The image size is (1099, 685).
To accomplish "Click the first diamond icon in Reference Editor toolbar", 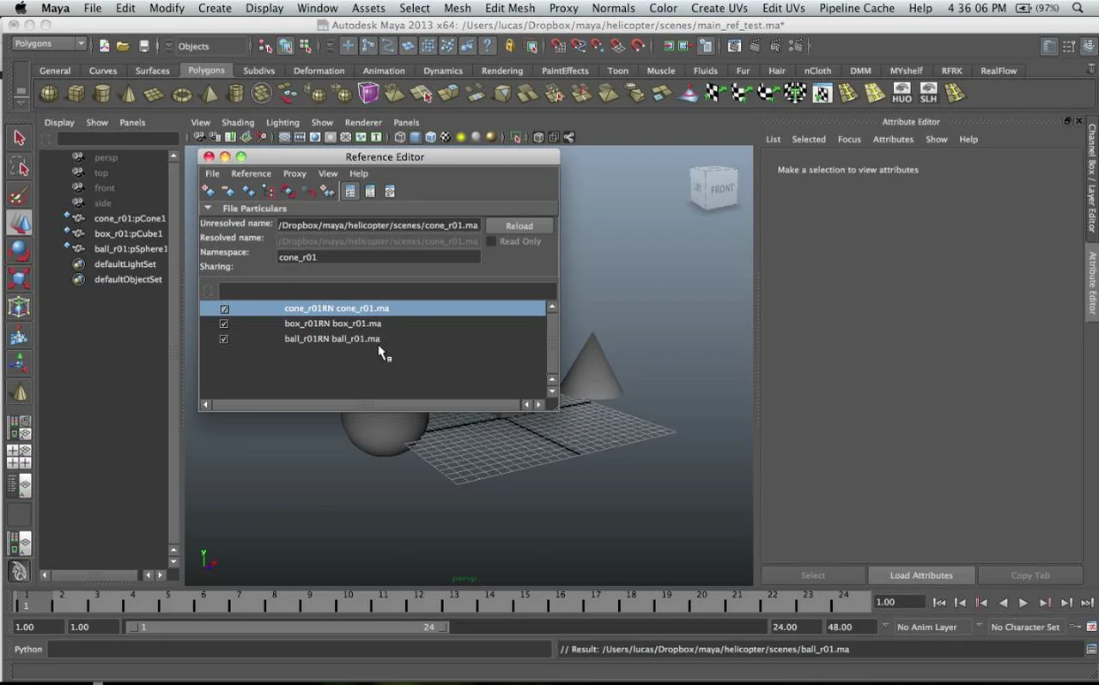I will click(208, 191).
